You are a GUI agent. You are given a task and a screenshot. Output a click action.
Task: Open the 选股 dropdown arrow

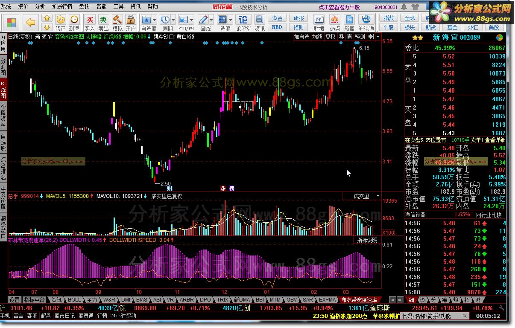231,20
